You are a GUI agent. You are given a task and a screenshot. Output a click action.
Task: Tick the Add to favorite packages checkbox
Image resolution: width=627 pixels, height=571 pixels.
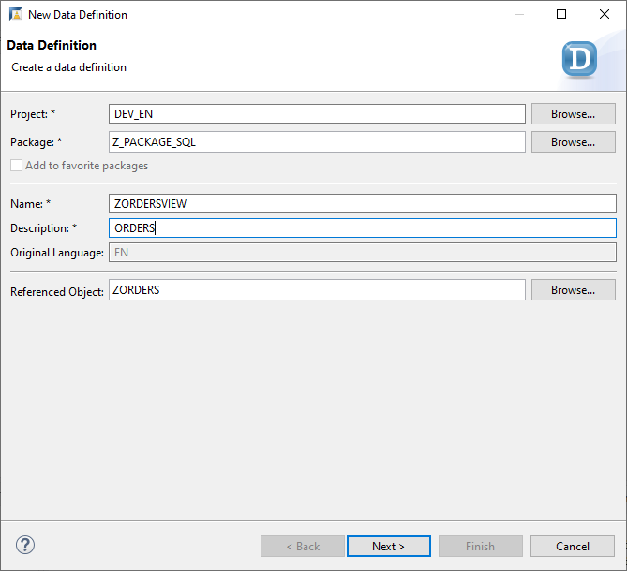click(x=16, y=166)
